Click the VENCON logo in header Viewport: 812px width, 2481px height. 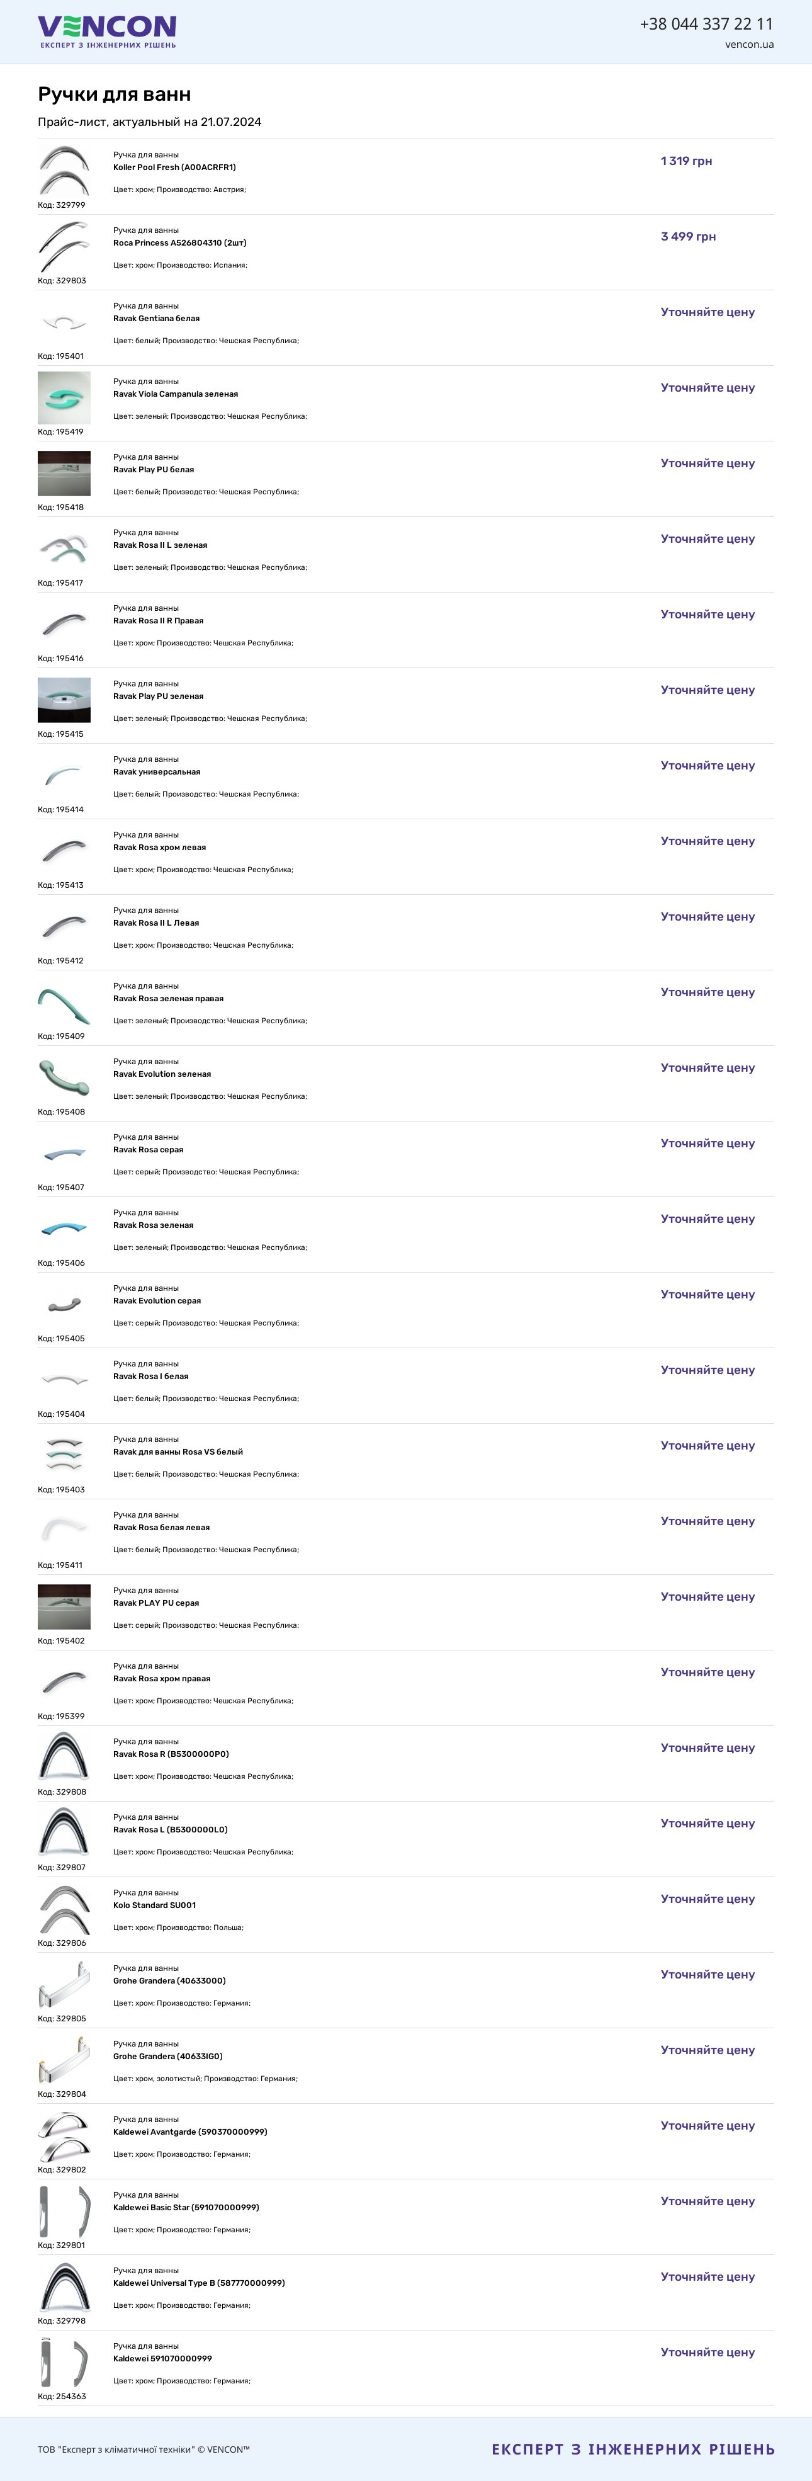click(x=107, y=31)
